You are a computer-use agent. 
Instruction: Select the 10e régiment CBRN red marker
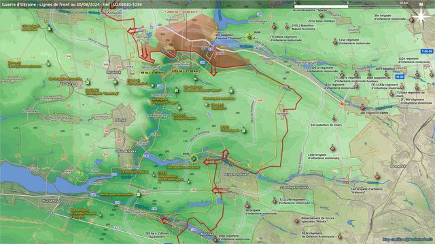(362, 108)
